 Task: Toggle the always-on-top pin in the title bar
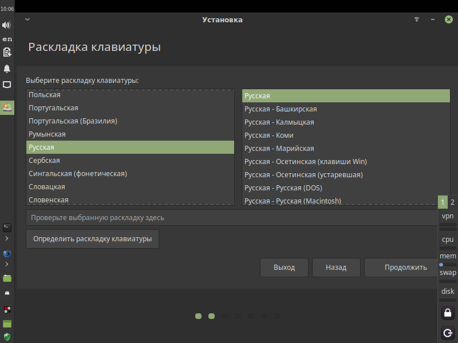[x=417, y=19]
